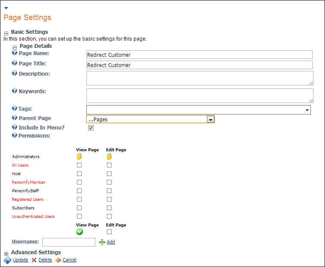Open the Tags dropdown arrow
This screenshot has width=325, height=267.
point(307,110)
